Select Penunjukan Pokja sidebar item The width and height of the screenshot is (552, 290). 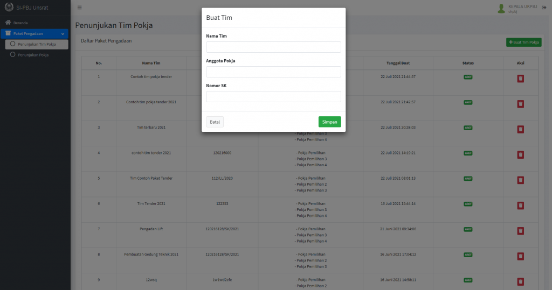[x=33, y=54]
